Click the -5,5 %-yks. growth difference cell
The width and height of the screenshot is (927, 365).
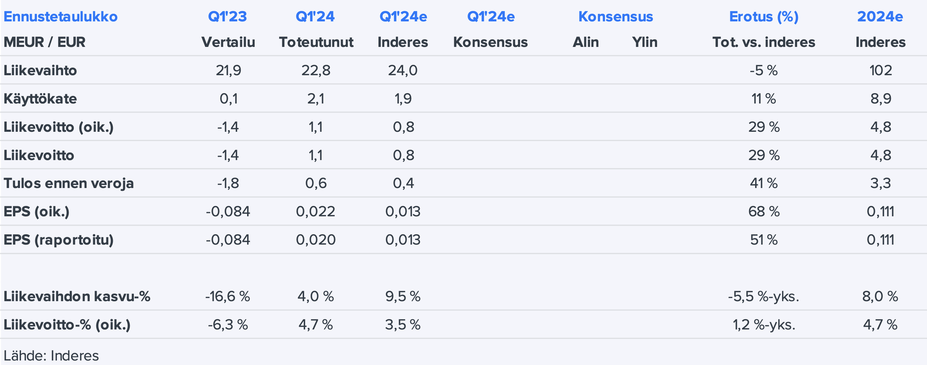coord(764,296)
